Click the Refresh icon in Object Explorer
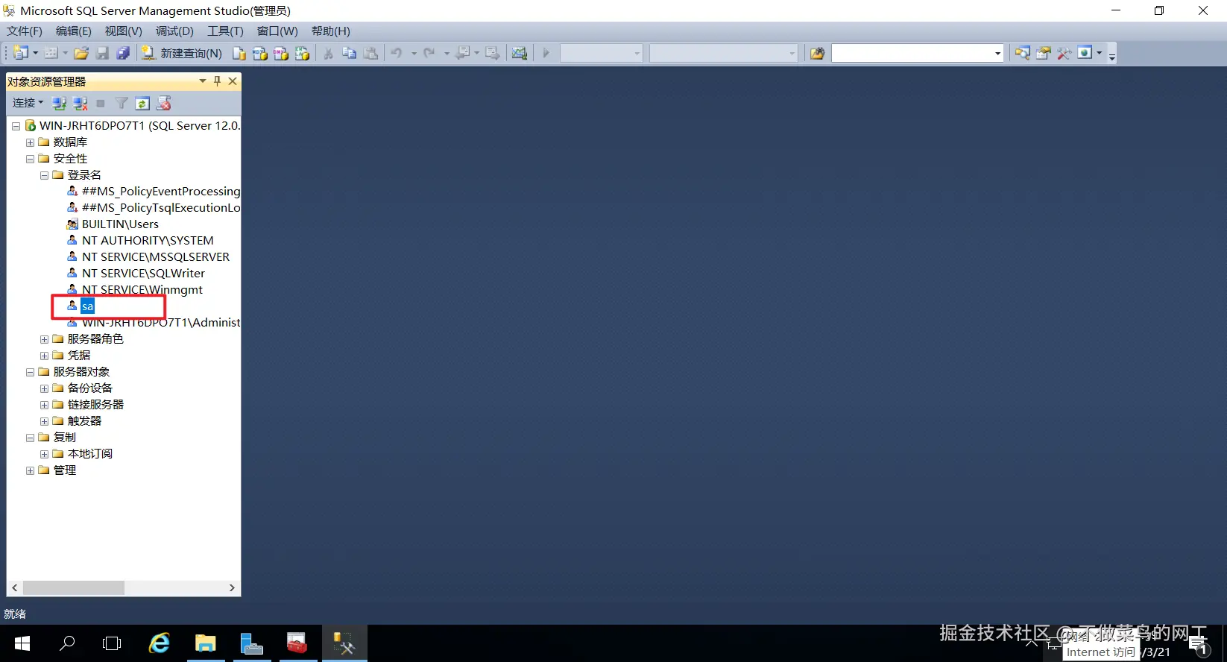 142,103
